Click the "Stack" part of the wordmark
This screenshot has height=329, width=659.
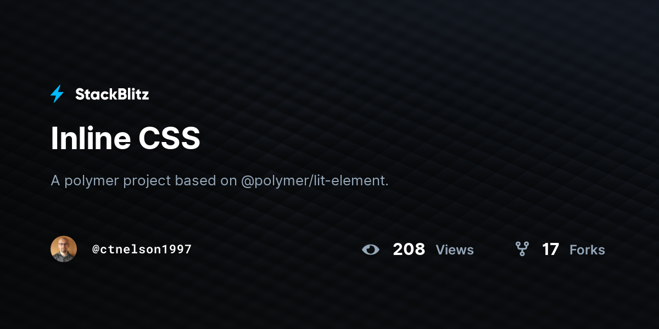tap(94, 94)
